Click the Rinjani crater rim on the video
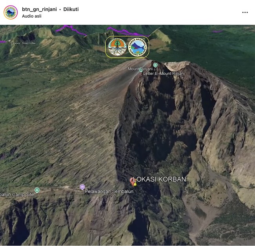 coord(177,66)
